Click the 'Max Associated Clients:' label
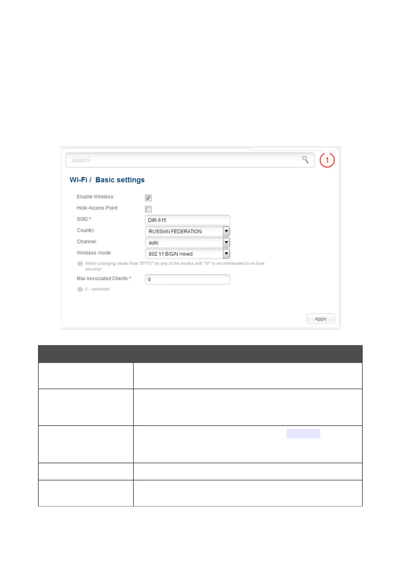The width and height of the screenshot is (400, 567). click(104, 278)
